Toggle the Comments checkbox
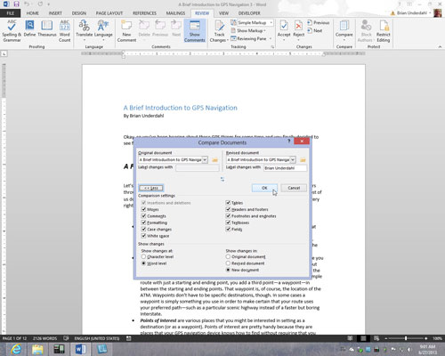The width and height of the screenshot is (445, 356). click(143, 215)
